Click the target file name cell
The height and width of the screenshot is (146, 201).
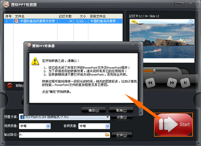(x=106, y=21)
